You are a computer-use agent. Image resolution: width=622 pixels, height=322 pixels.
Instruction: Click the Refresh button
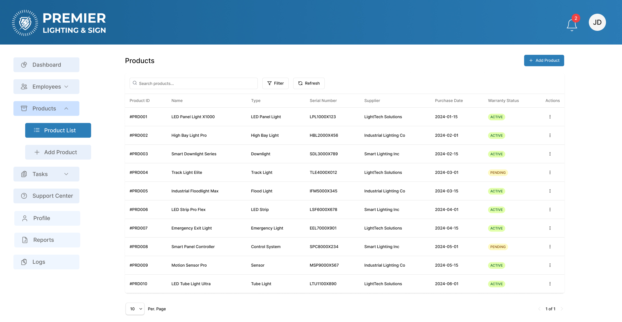309,83
